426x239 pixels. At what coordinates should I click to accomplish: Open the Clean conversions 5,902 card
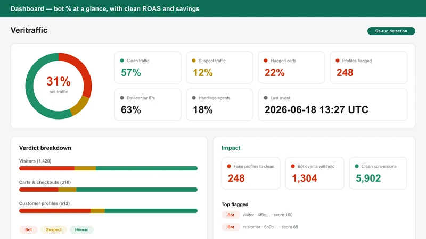click(378, 173)
